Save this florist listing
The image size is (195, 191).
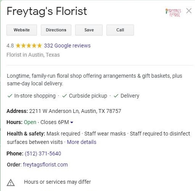tap(89, 30)
